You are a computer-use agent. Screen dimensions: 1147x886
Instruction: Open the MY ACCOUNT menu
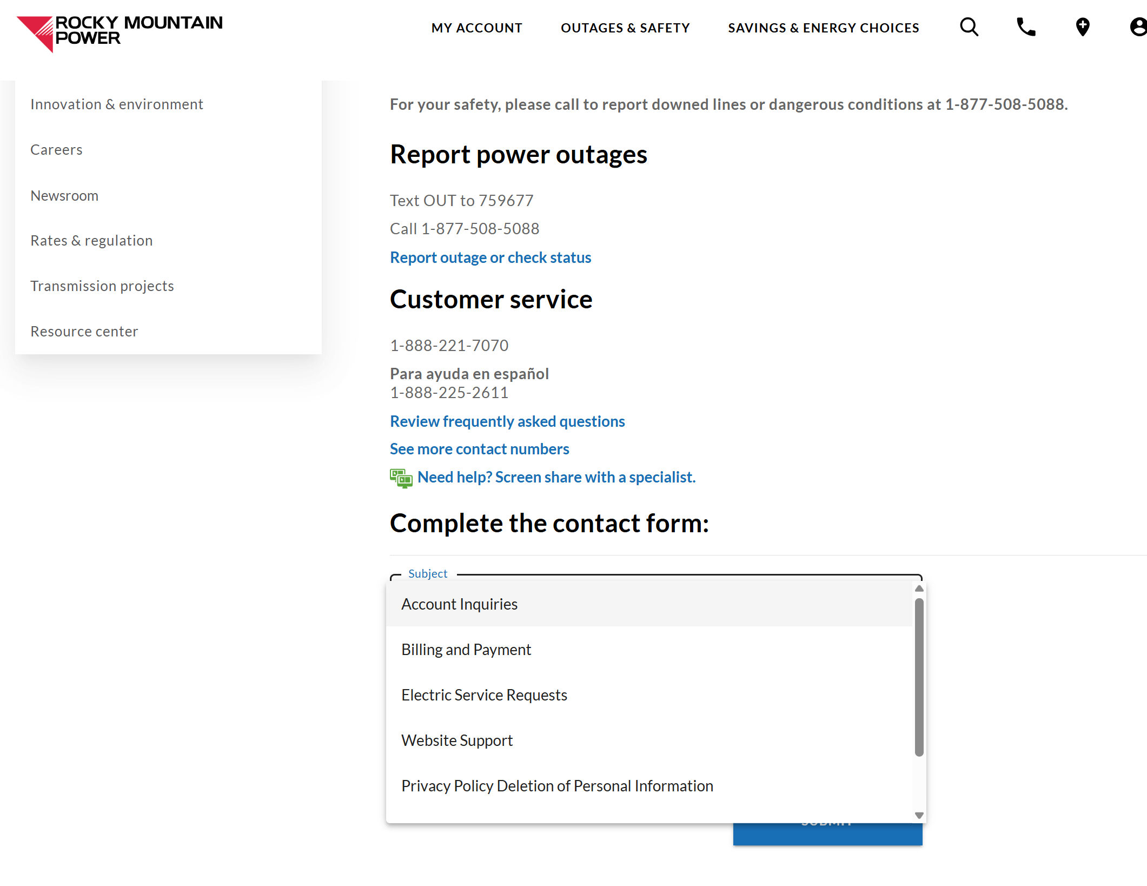coord(477,28)
